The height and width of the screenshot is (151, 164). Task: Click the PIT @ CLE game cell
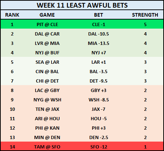point(47,25)
